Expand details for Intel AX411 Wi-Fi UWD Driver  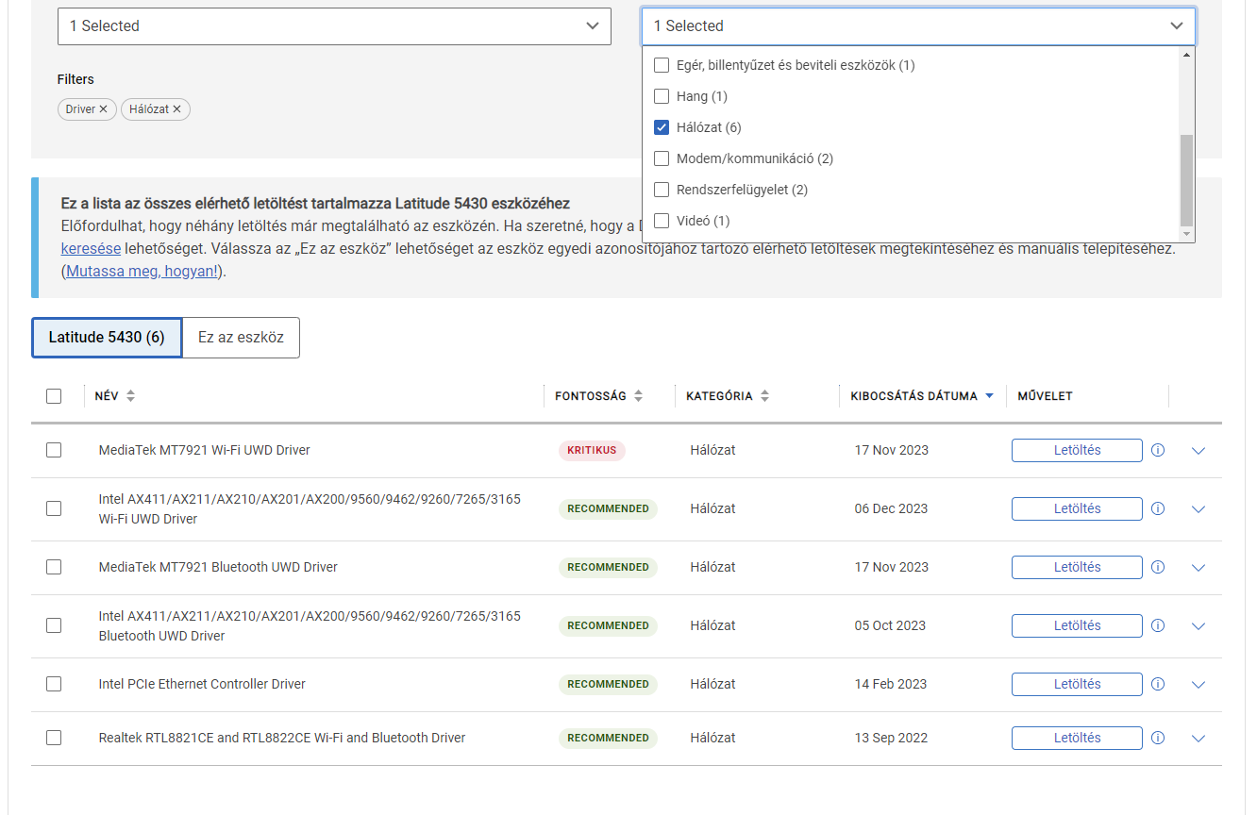tap(1198, 509)
